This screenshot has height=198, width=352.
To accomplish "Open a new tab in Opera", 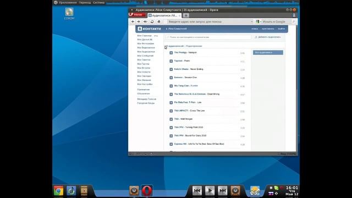I will pyautogui.click(x=186, y=15).
